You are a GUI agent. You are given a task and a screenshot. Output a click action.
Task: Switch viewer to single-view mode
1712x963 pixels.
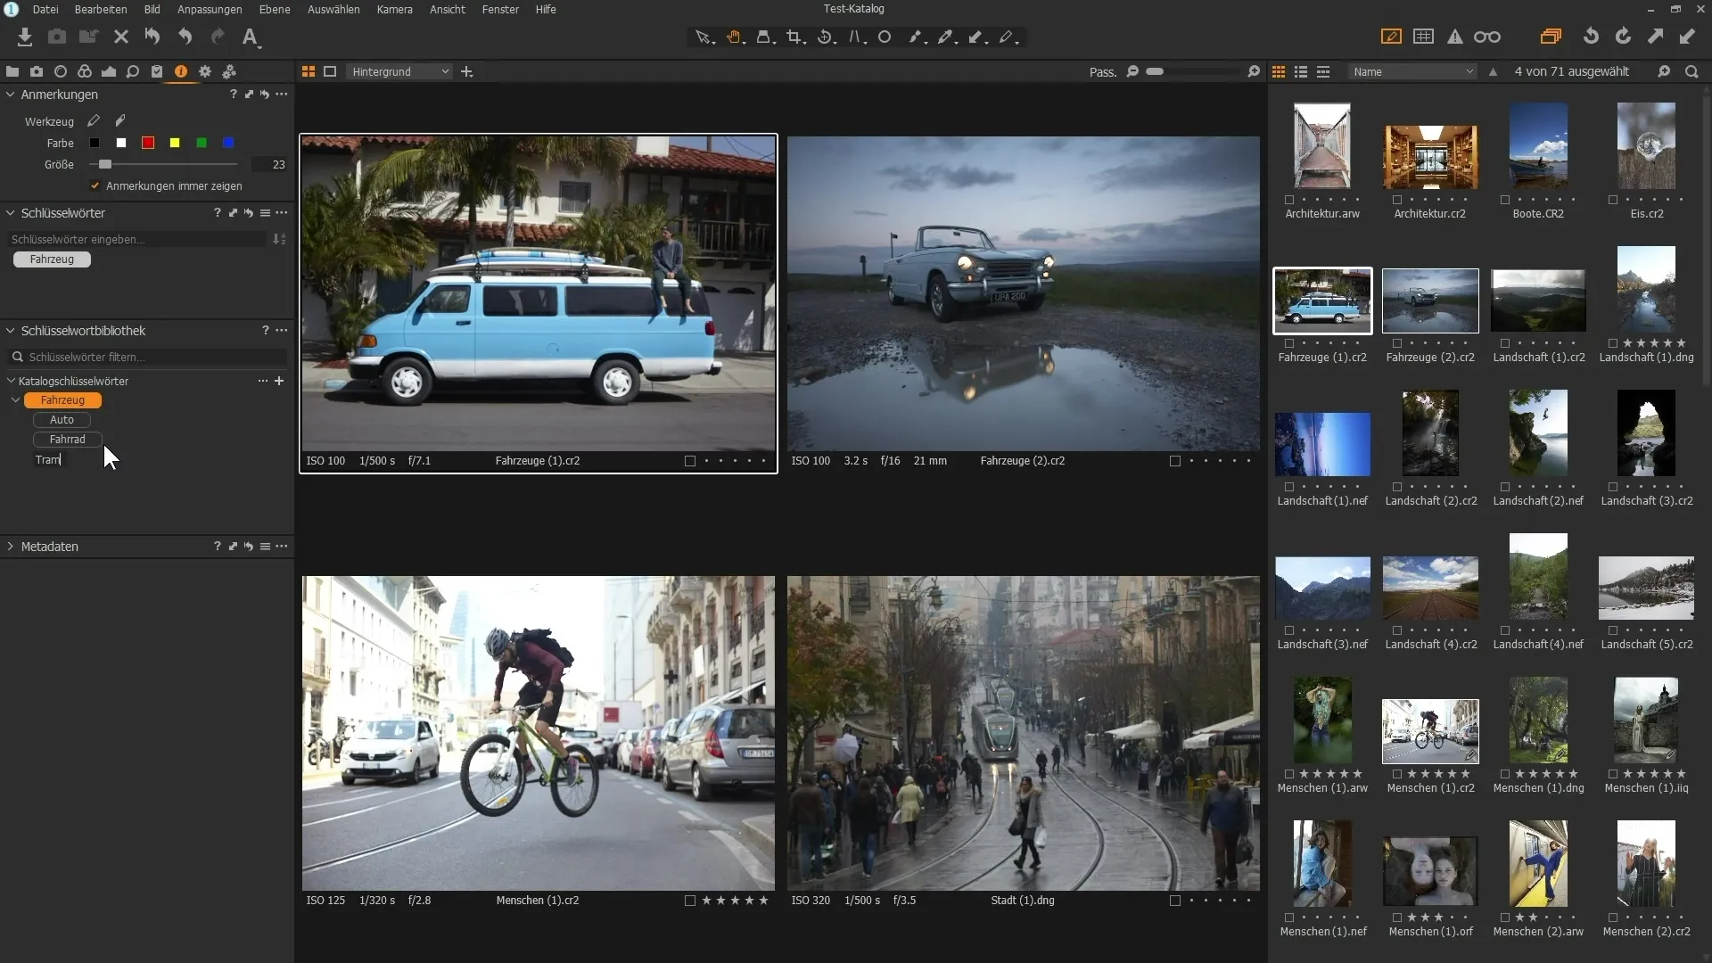click(x=330, y=71)
